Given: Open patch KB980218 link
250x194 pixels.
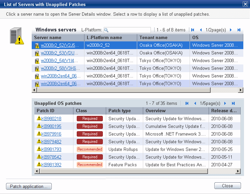Looking at the screenshot, I should pos(51,119).
